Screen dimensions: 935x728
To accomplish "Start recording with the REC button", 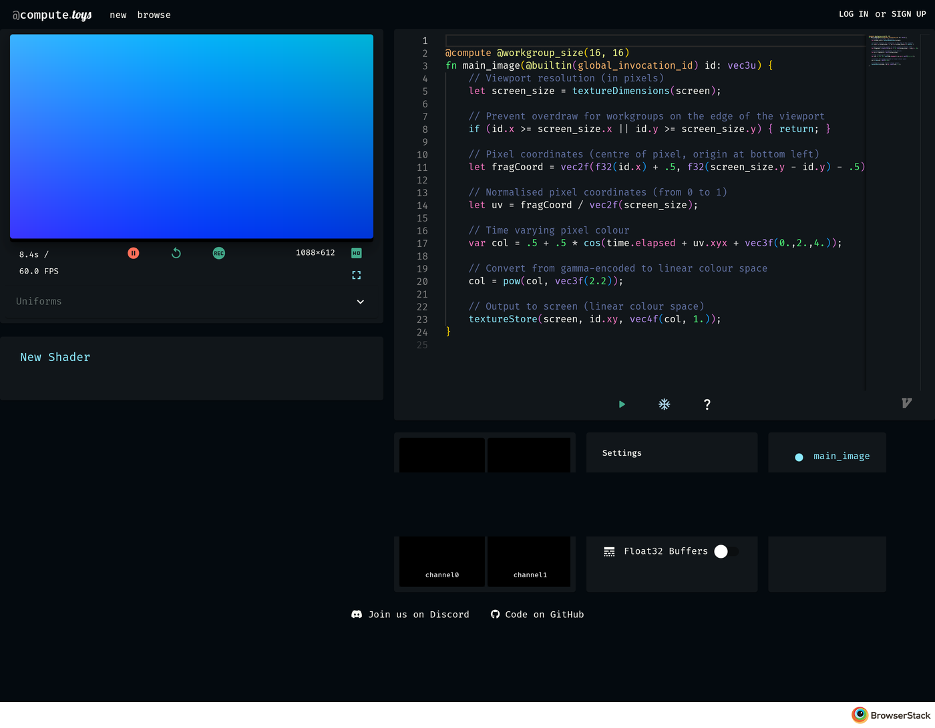I will tap(219, 253).
